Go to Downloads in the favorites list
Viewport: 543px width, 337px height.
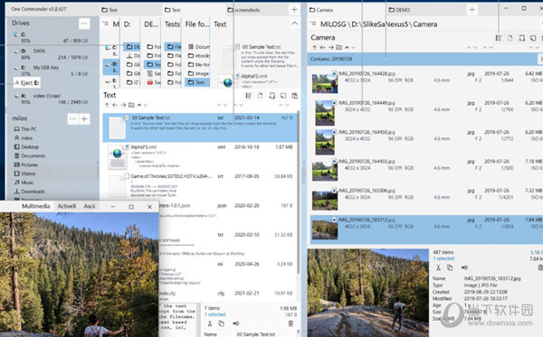pos(29,192)
